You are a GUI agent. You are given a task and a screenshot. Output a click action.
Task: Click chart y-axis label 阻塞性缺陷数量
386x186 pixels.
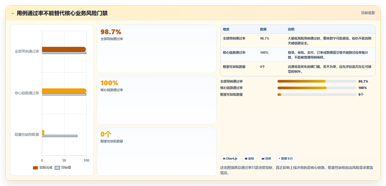click(x=27, y=134)
